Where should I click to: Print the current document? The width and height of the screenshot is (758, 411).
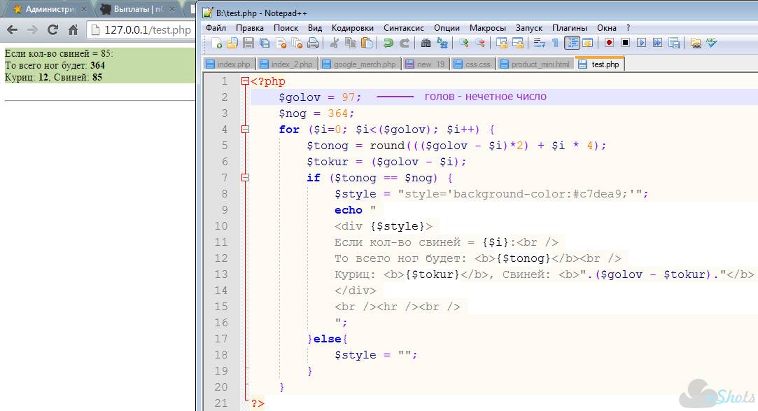pos(313,43)
